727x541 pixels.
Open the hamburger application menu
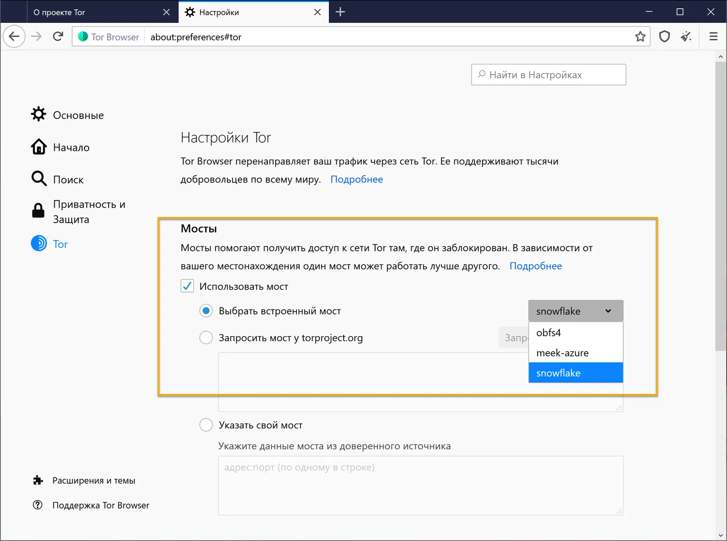[x=713, y=36]
